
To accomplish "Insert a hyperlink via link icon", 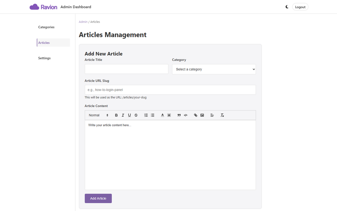I will pyautogui.click(x=196, y=115).
